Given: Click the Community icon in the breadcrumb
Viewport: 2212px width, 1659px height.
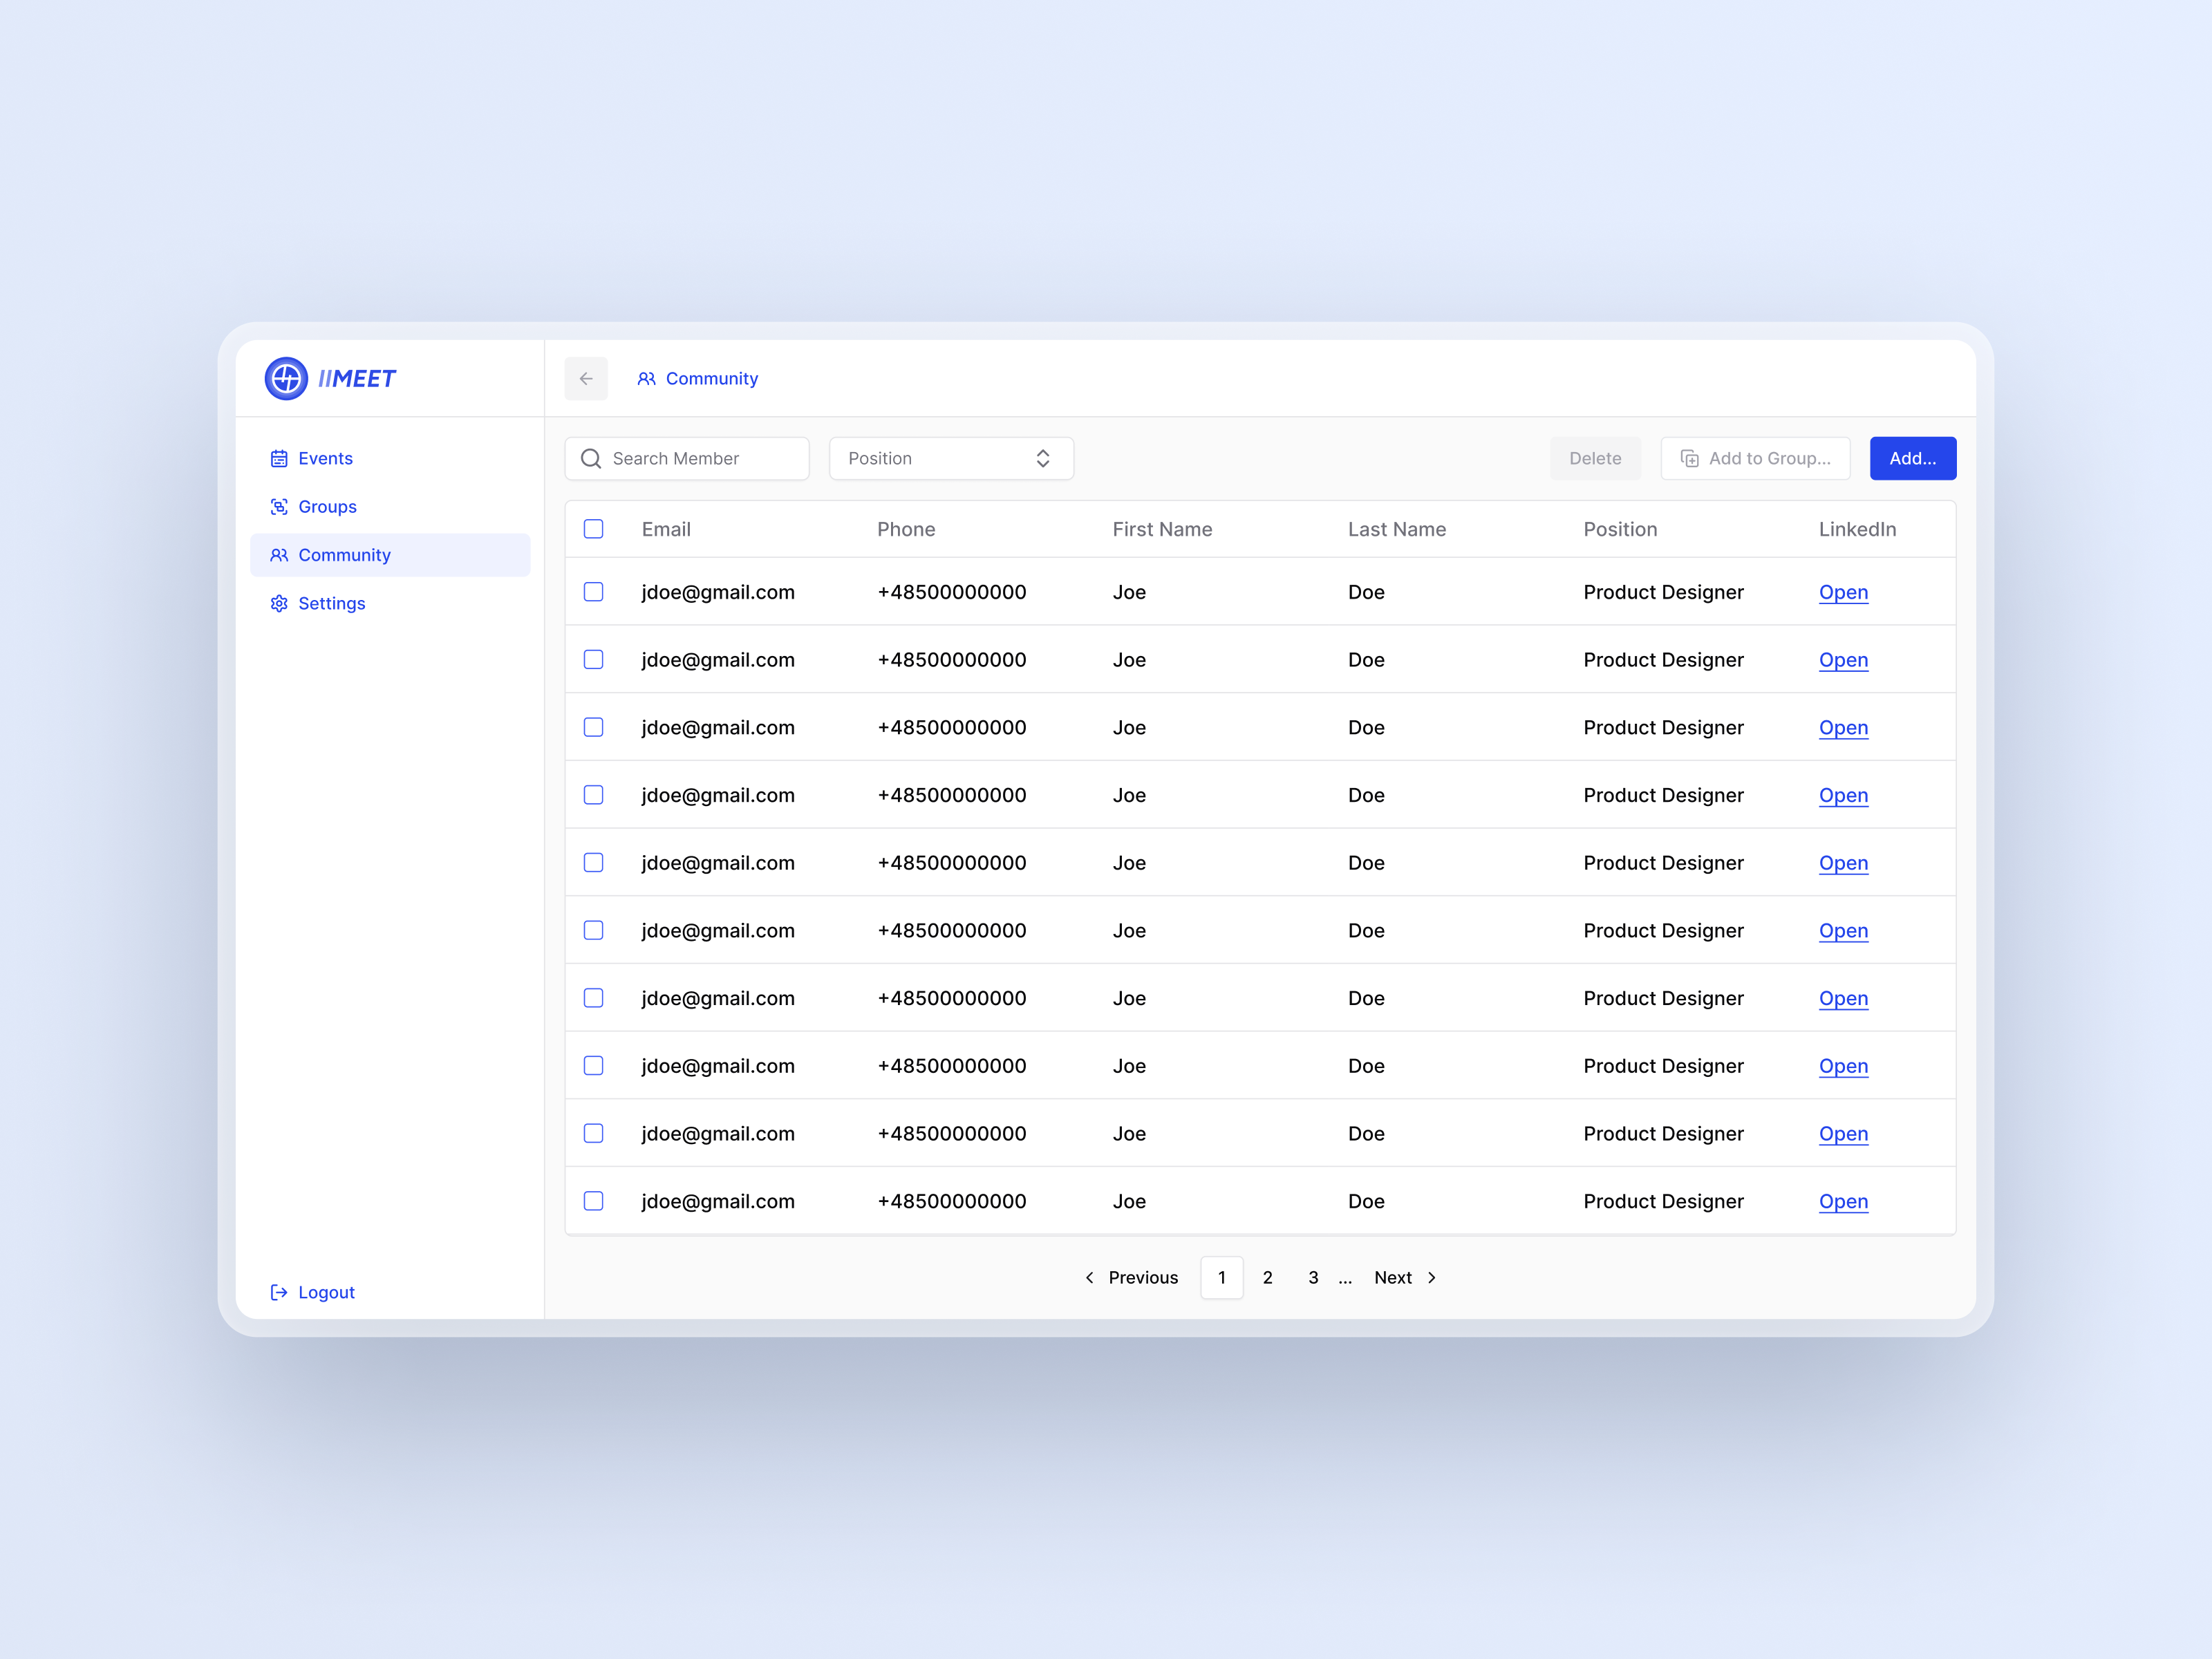Looking at the screenshot, I should (x=646, y=378).
